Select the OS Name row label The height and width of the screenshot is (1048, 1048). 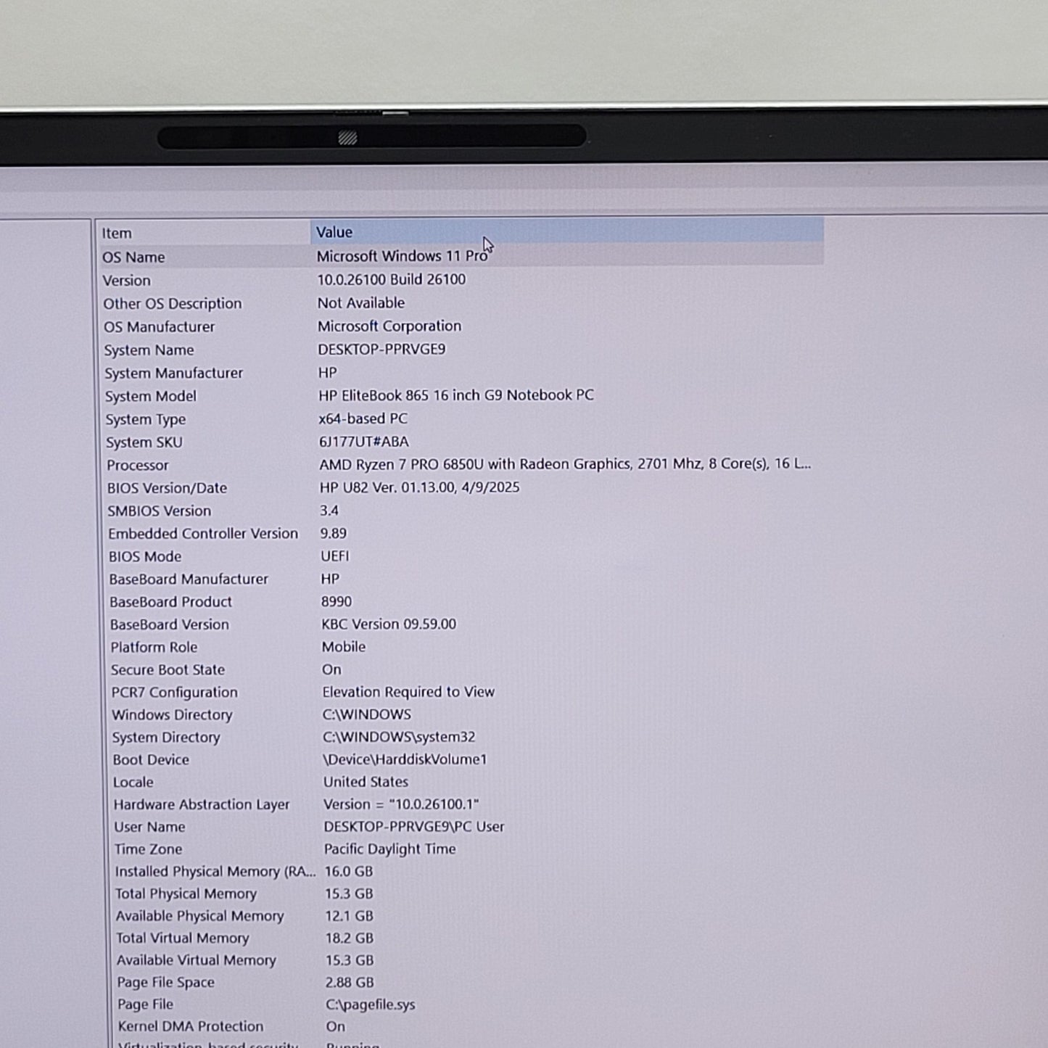coord(133,257)
